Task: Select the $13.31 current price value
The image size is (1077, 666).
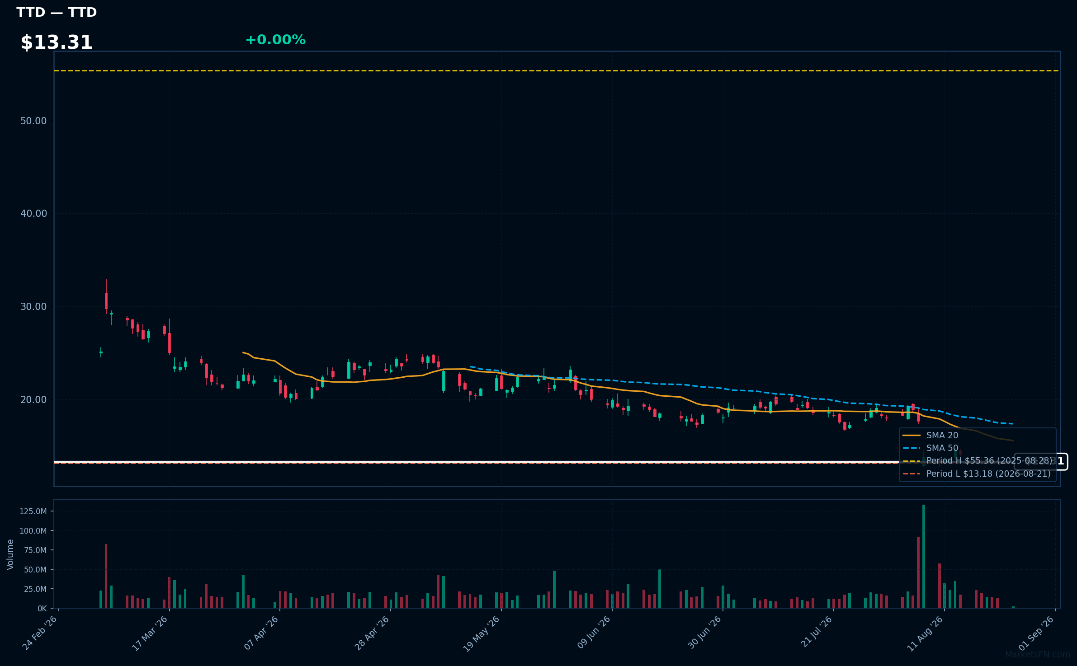Action: coord(57,42)
